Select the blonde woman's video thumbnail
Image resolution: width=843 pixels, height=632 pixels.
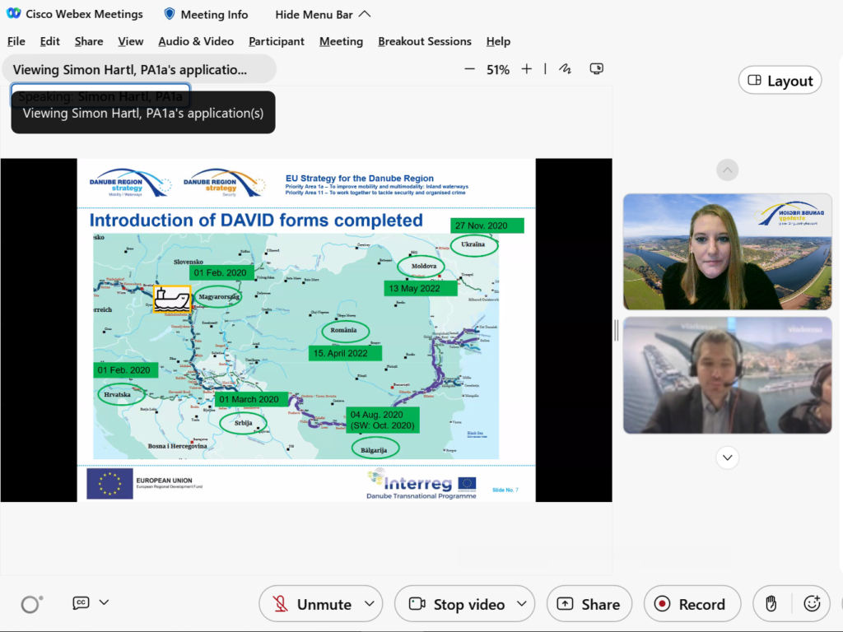pyautogui.click(x=727, y=251)
